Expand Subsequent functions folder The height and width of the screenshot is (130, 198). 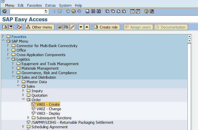tap(28, 118)
